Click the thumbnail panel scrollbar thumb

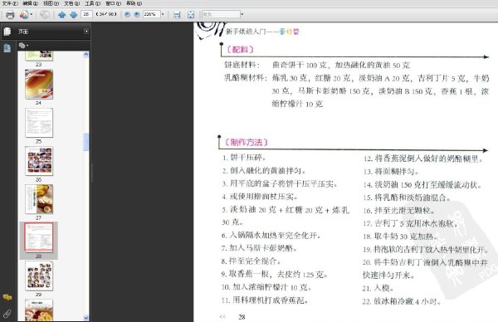pos(86,142)
